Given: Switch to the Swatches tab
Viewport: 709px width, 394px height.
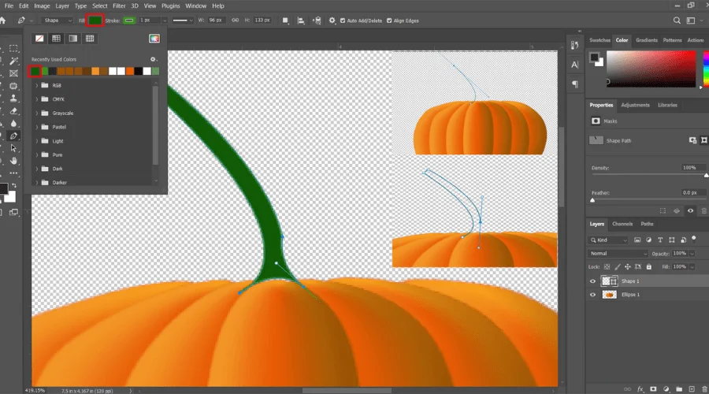Looking at the screenshot, I should (599, 40).
